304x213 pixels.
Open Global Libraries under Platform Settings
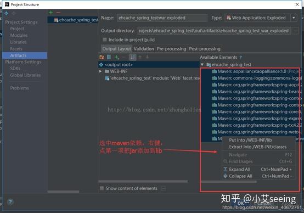point(25,75)
